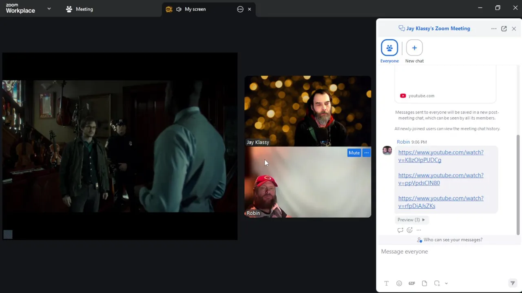Open more actions for Robin's message
Screen dimensions: 522x293
pos(419,230)
